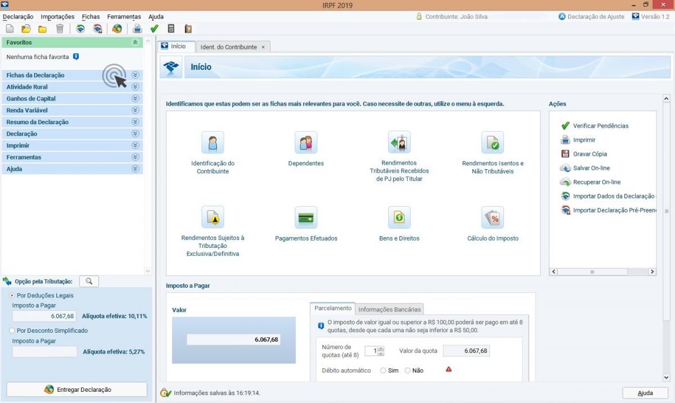Open the Ajuda menu in menu bar

tap(156, 17)
